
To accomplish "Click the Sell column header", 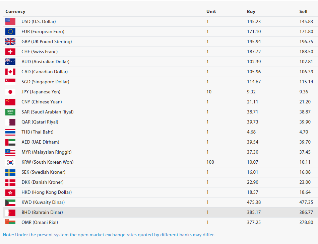I will click(303, 11).
